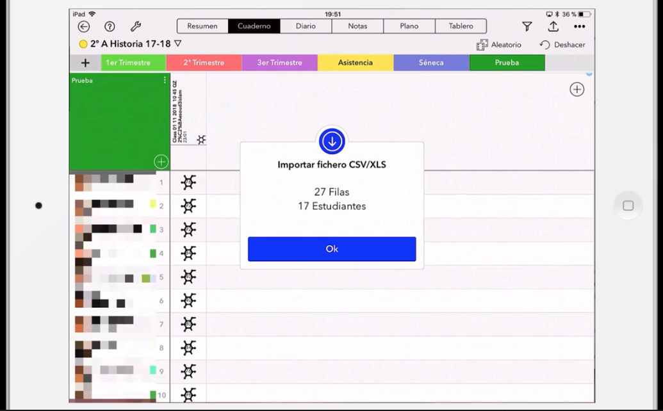Open the wrench settings icon
The image size is (663, 411).
coord(136,26)
